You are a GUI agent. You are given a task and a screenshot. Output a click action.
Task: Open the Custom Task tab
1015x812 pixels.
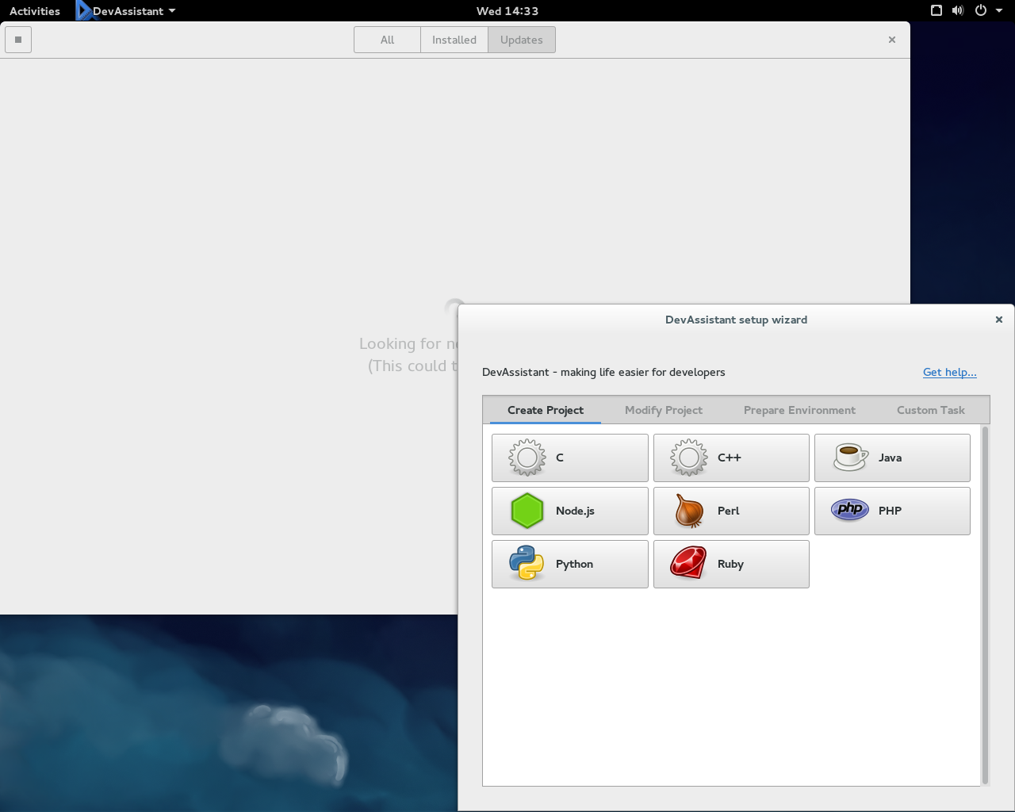pos(931,410)
